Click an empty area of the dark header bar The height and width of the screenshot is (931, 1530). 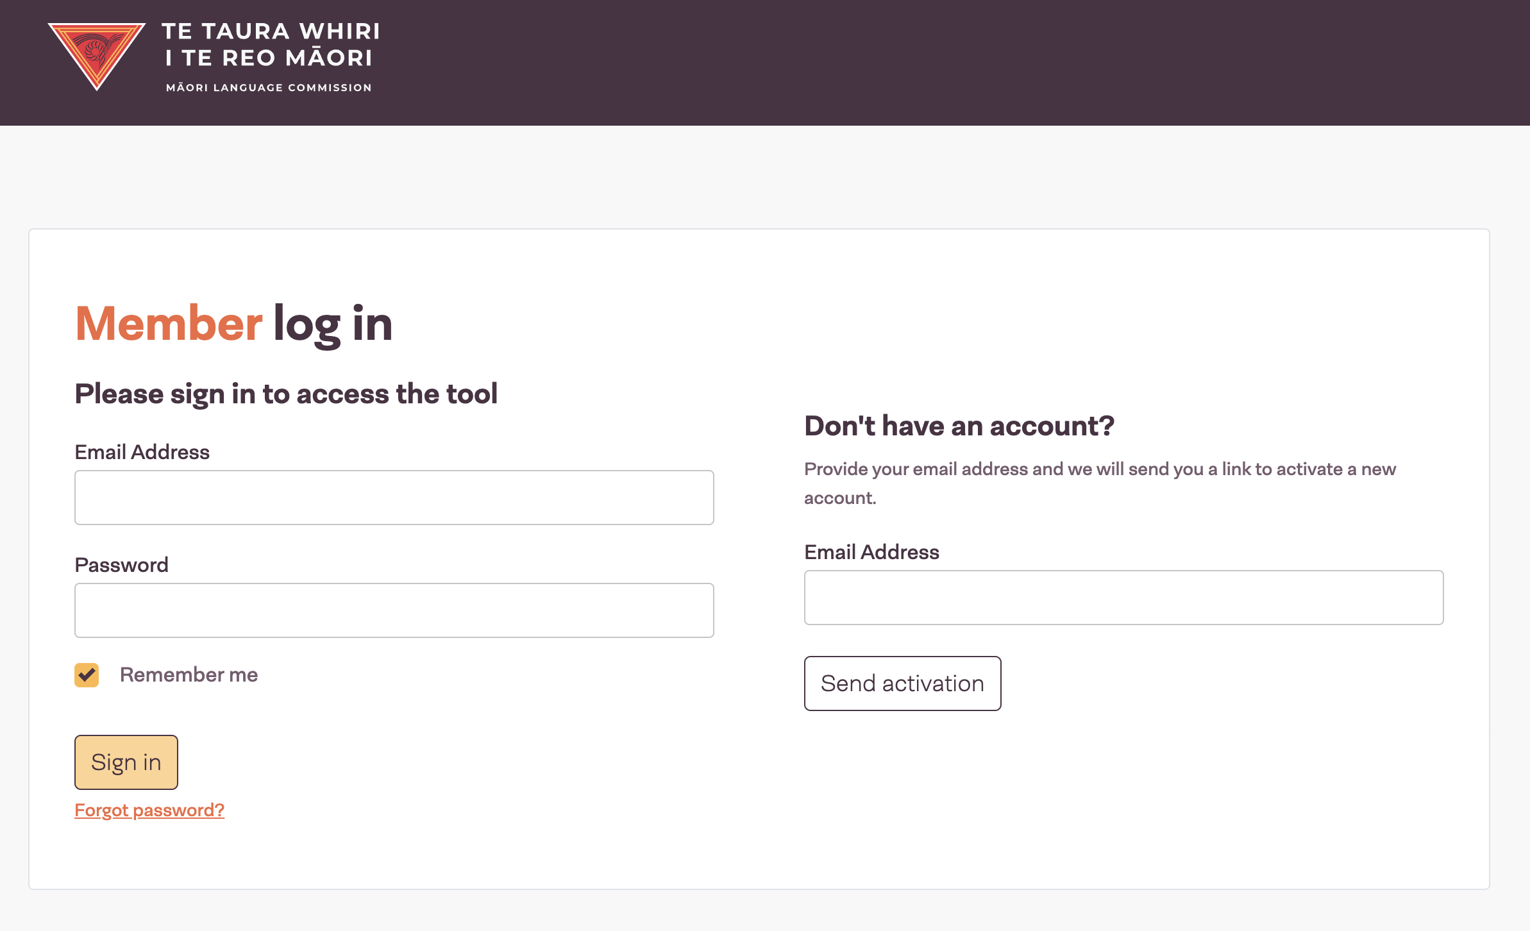[x=962, y=63]
